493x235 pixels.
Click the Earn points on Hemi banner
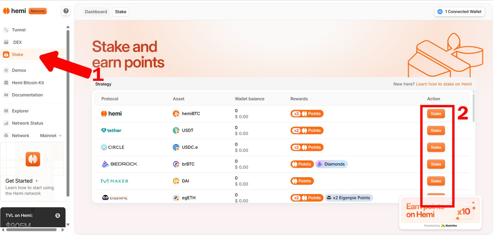coord(440,211)
